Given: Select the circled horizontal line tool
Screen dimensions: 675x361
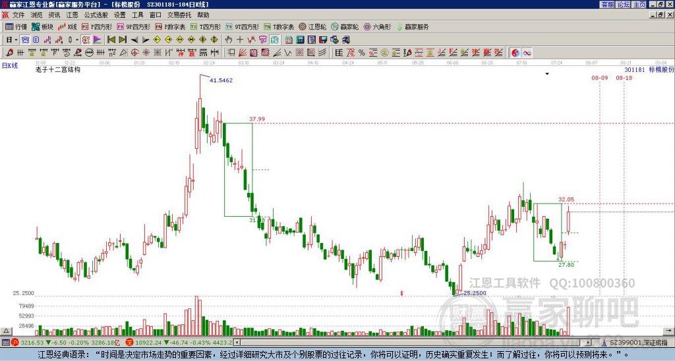Looking at the screenshot, I should [x=89, y=53].
